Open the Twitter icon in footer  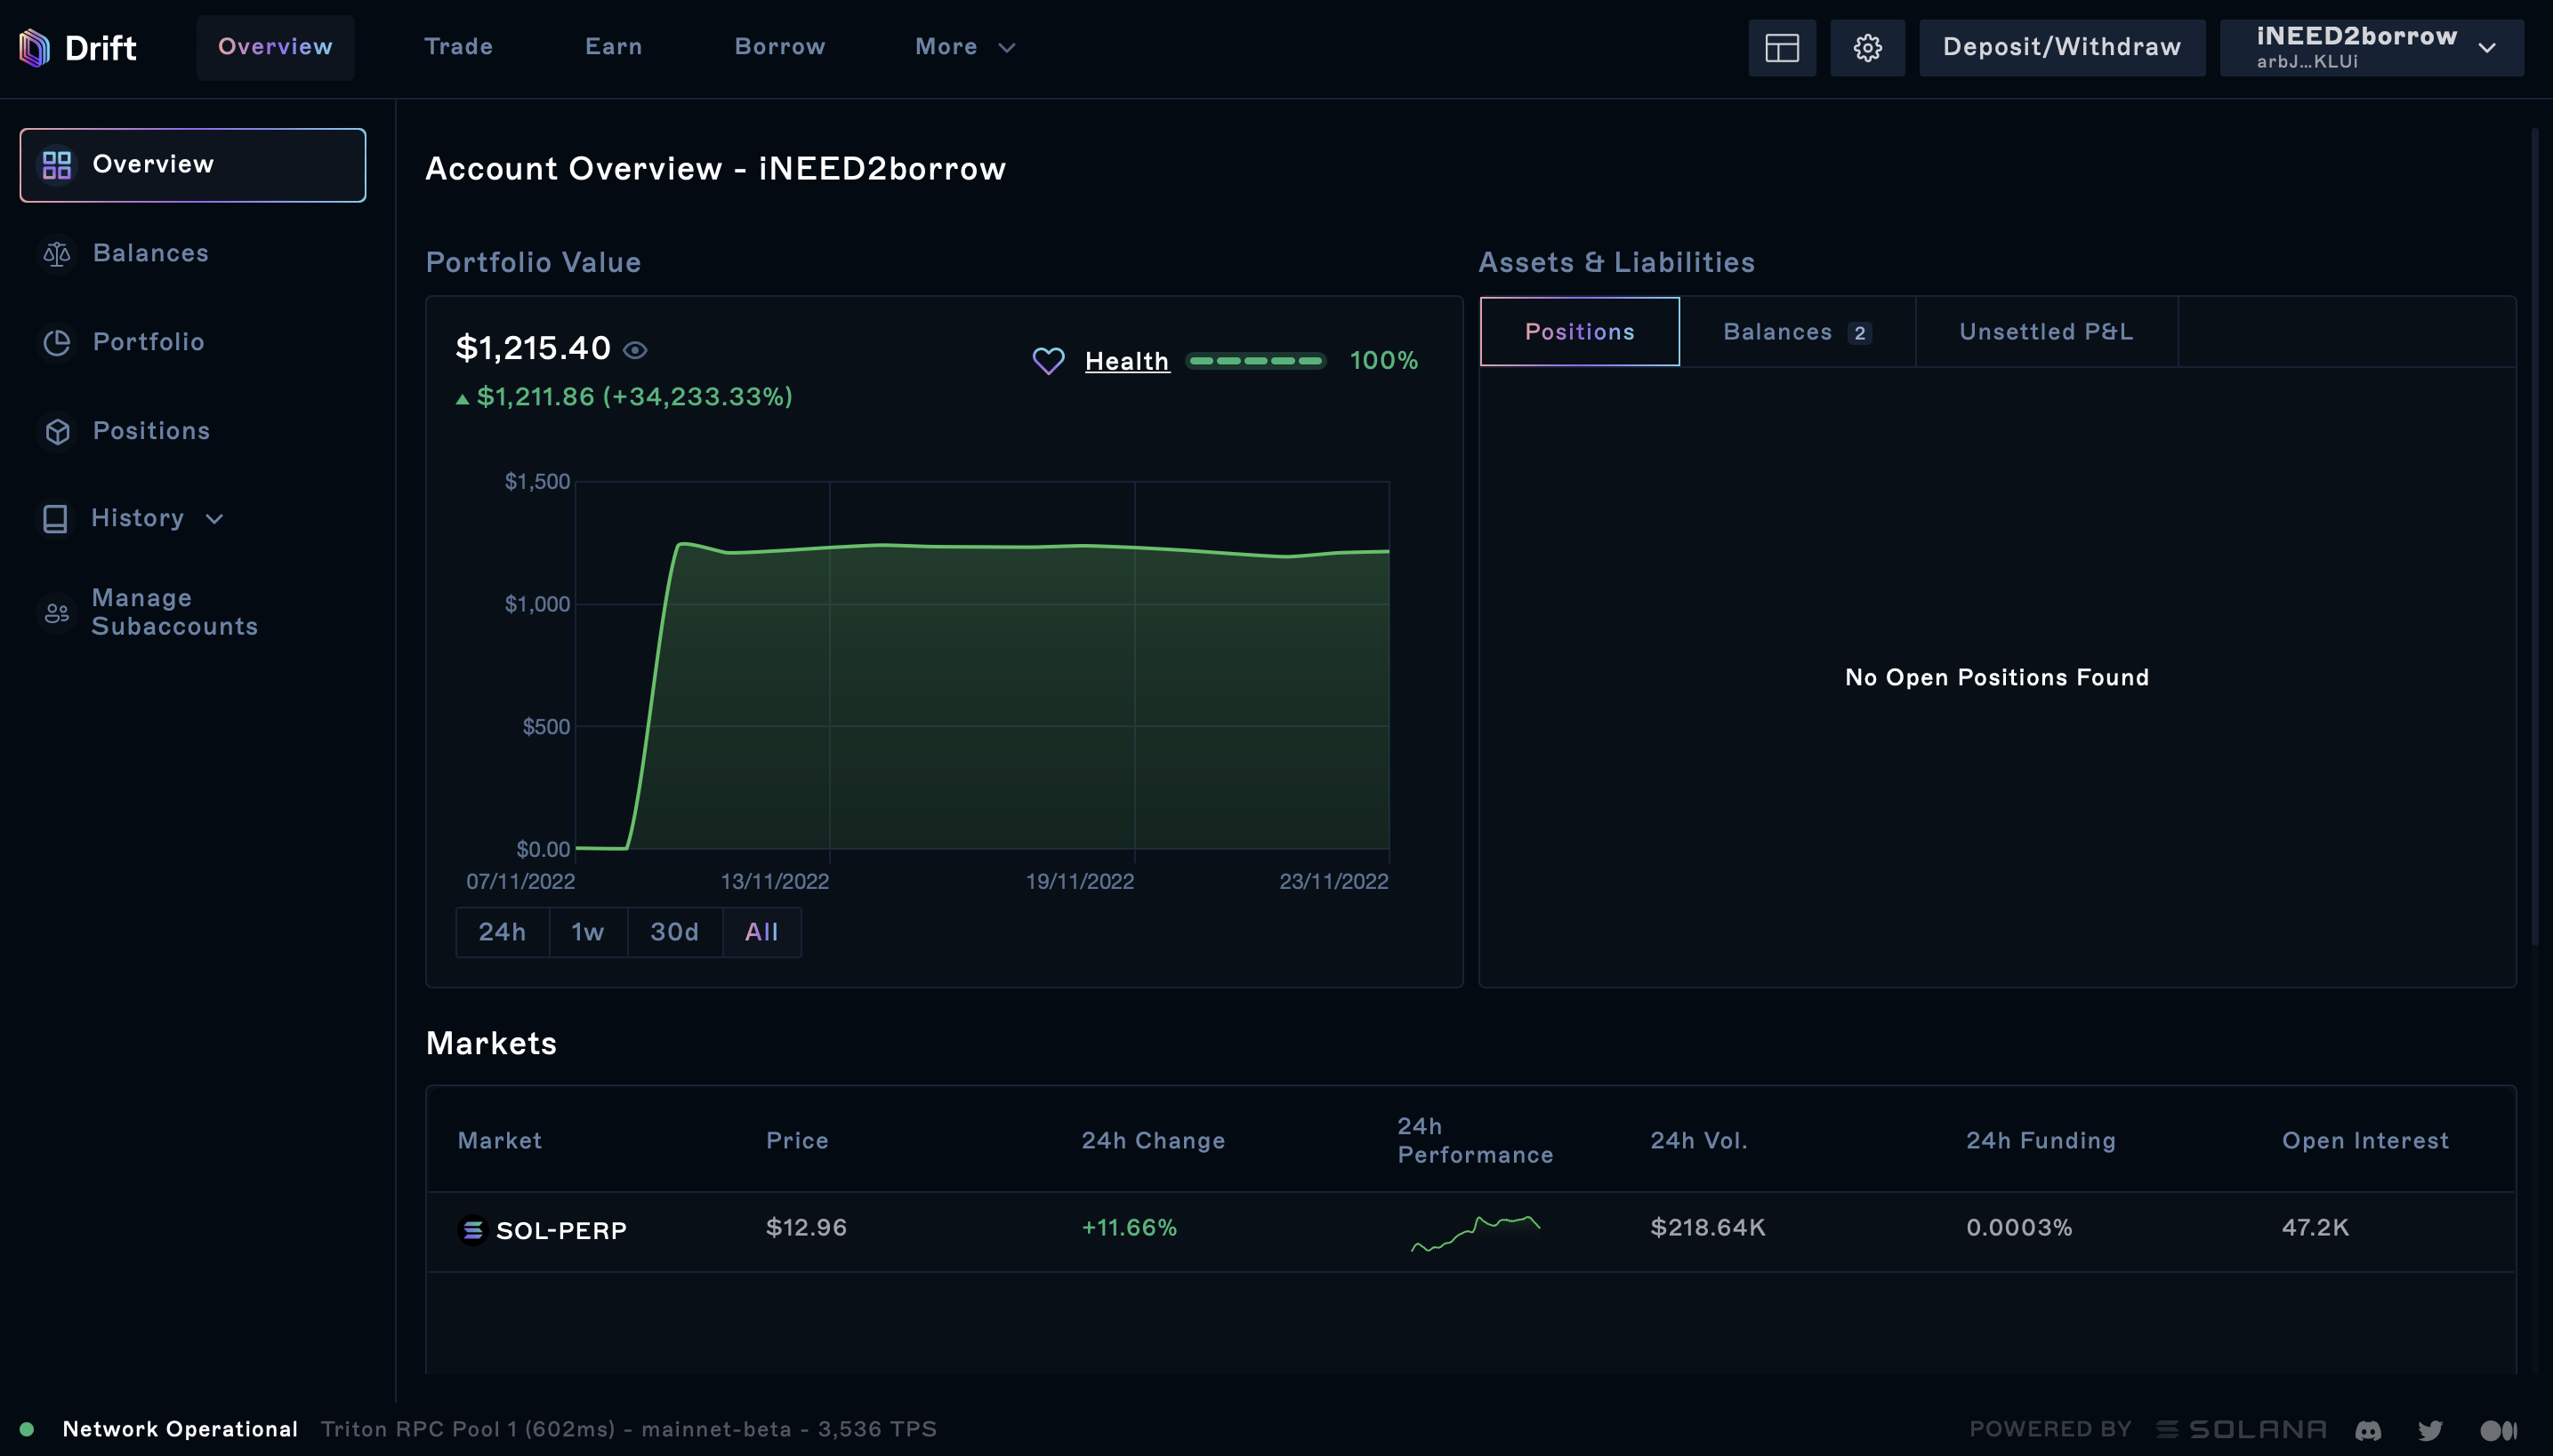2430,1430
